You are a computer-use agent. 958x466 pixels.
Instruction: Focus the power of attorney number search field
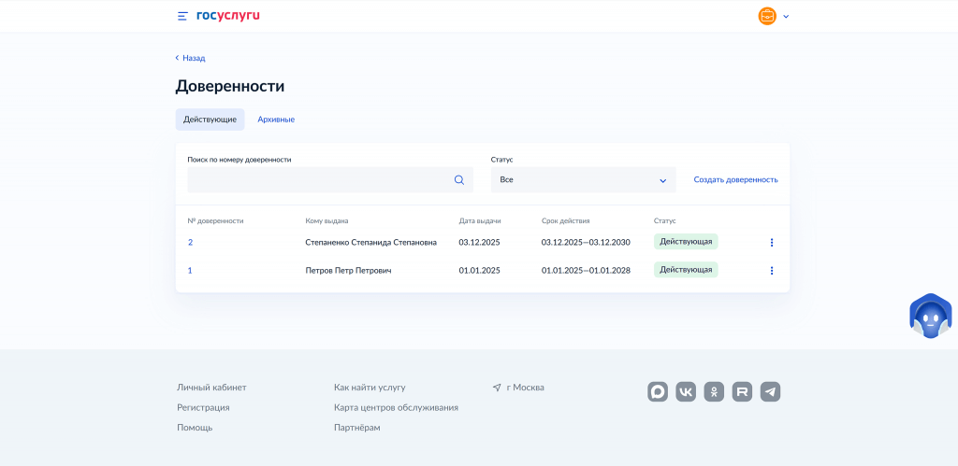(x=330, y=180)
